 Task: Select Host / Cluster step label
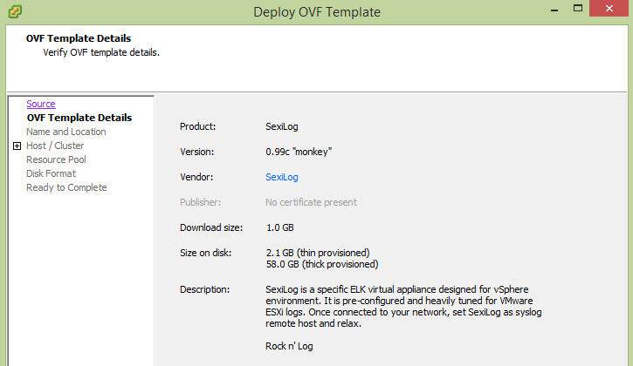click(x=55, y=146)
